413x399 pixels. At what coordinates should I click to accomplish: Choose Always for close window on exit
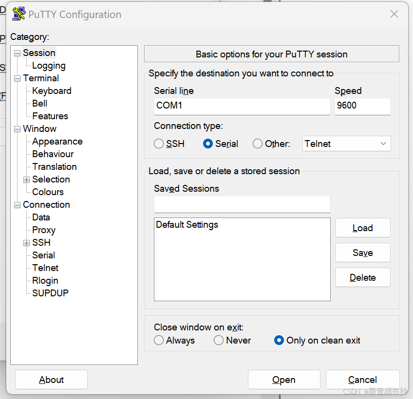pyautogui.click(x=159, y=340)
